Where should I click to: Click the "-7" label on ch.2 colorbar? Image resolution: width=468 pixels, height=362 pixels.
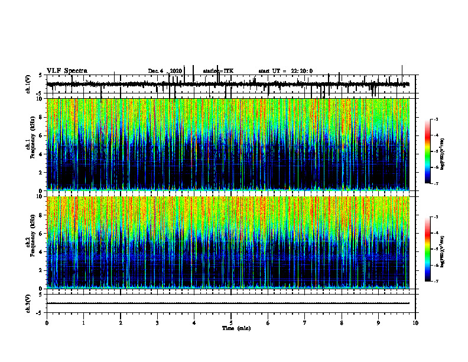436,282
